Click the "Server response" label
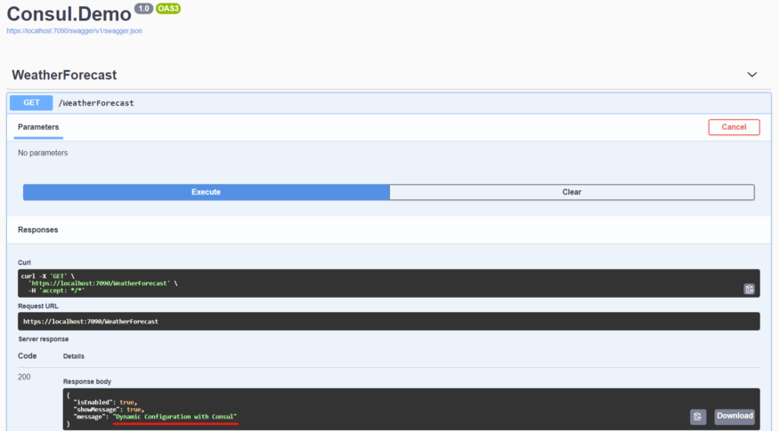The image size is (779, 431). click(44, 339)
